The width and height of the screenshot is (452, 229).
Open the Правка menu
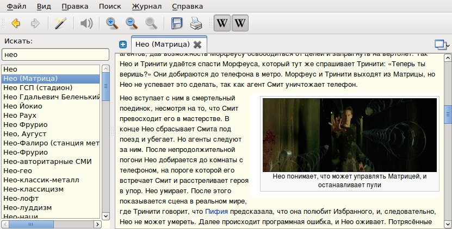click(75, 6)
